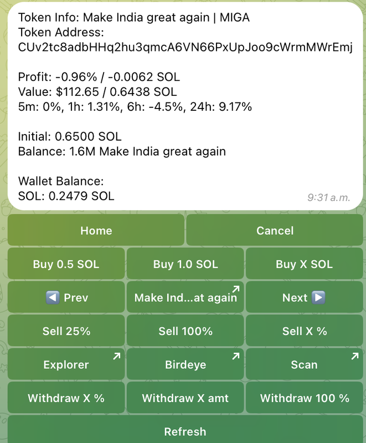The height and width of the screenshot is (443, 366).
Task: Click the MIGA token address text
Action: (185, 47)
